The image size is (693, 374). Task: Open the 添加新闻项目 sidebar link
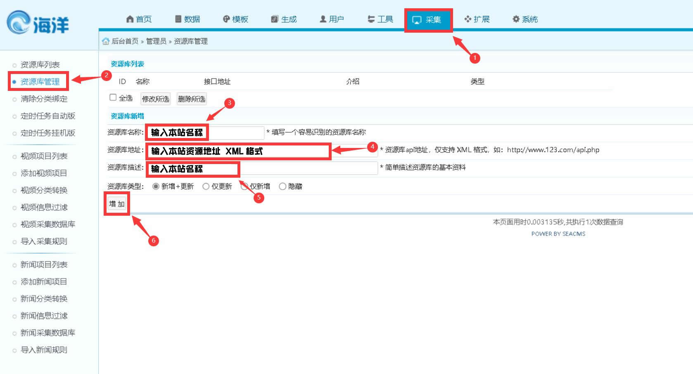(43, 282)
